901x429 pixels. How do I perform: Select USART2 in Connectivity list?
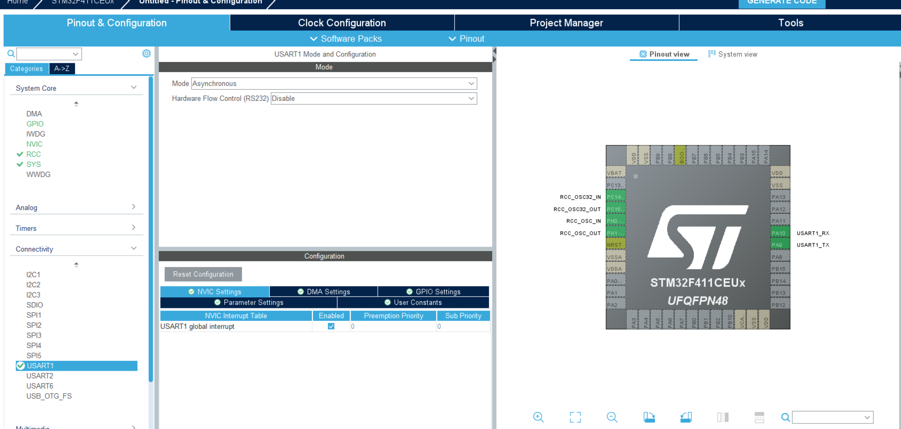[40, 376]
